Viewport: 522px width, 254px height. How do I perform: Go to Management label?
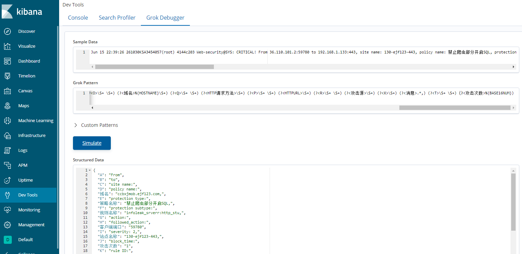(31, 225)
